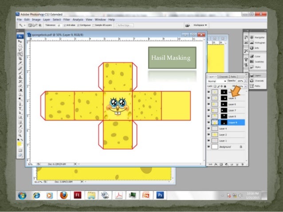Create a new layer icon
This screenshot has height=212, width=283.
pyautogui.click(x=237, y=164)
